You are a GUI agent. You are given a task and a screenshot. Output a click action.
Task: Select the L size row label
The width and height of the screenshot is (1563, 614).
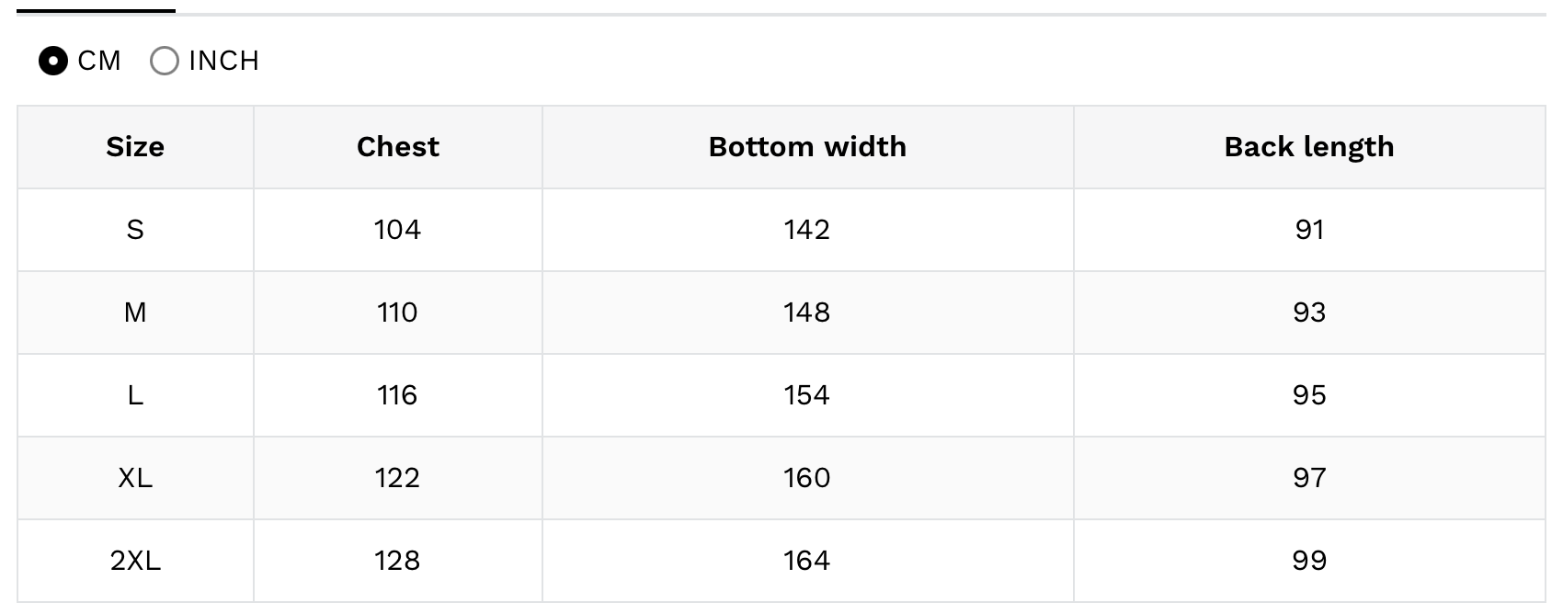135,395
